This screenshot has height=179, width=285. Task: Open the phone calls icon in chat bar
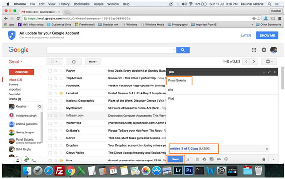[34, 160]
